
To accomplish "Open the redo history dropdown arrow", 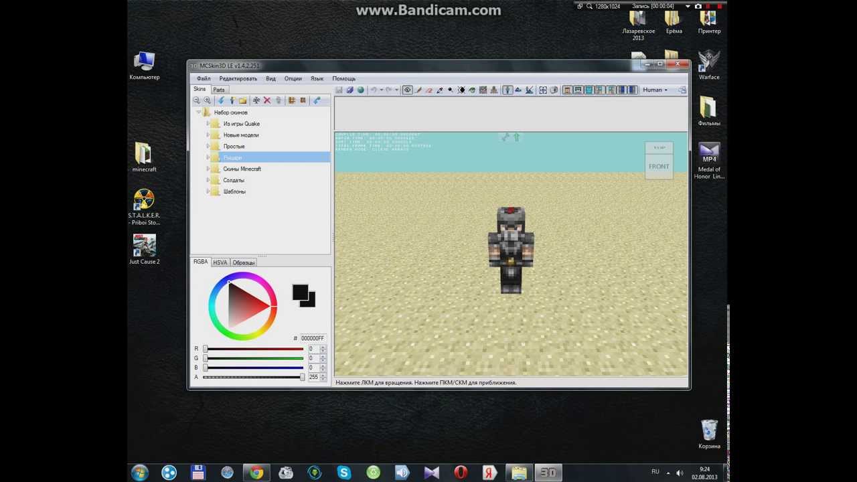I will point(396,90).
